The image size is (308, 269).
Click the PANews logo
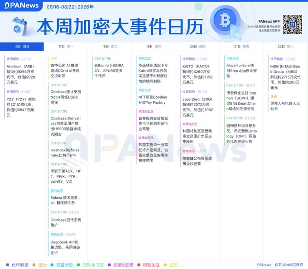[21, 5]
